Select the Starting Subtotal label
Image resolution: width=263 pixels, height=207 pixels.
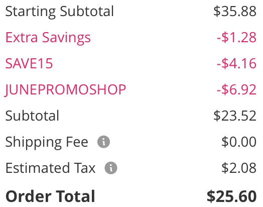(60, 12)
